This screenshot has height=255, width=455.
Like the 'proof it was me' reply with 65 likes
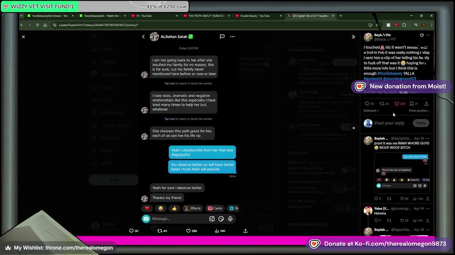point(404,199)
